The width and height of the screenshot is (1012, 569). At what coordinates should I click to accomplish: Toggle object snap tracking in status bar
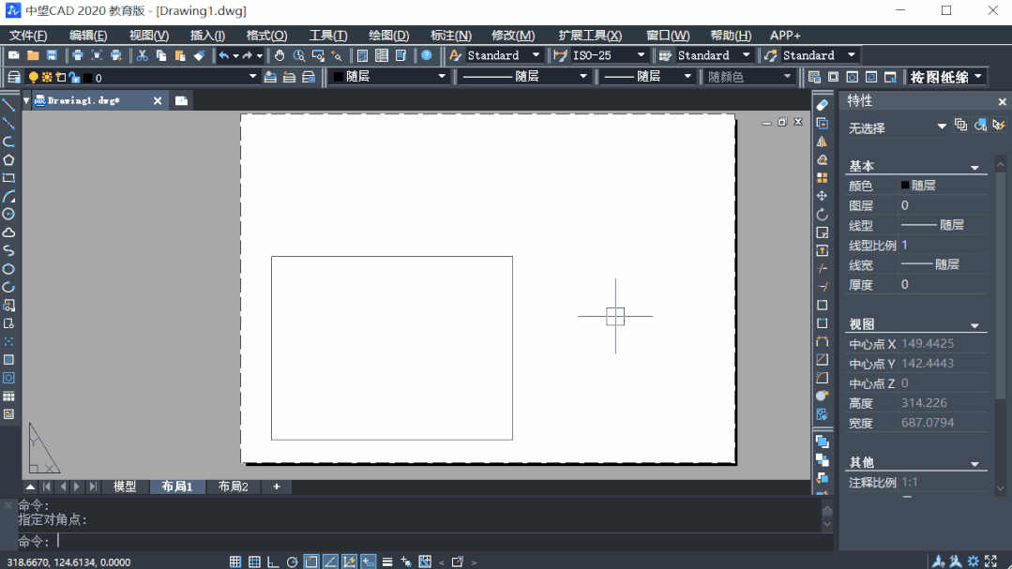[330, 562]
